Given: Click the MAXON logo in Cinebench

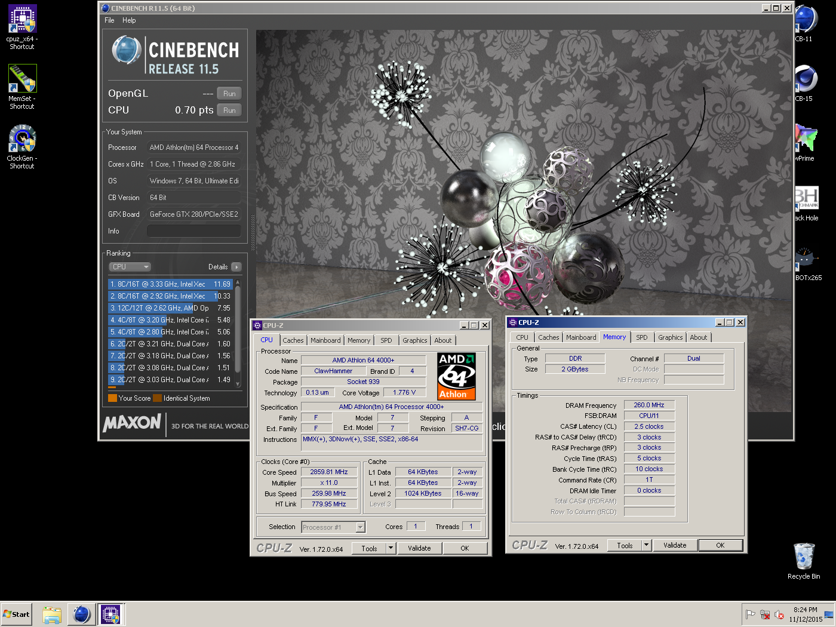Looking at the screenshot, I should [132, 423].
